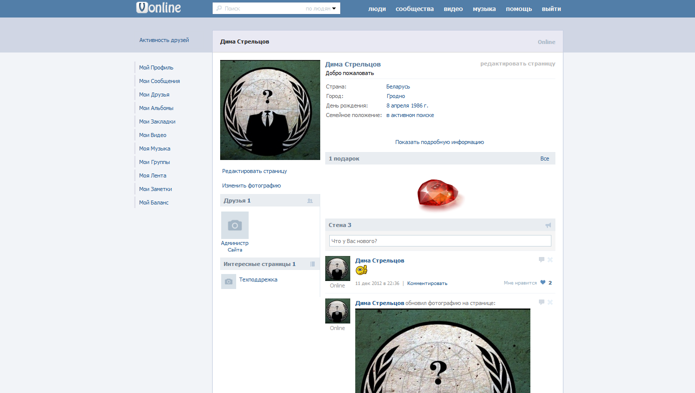Viewport: 695px width, 393px height.
Task: Click the list icon in Интересные страницы header
Action: point(312,264)
